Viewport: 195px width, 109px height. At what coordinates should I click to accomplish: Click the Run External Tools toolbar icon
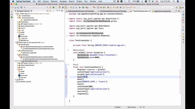[87, 8]
